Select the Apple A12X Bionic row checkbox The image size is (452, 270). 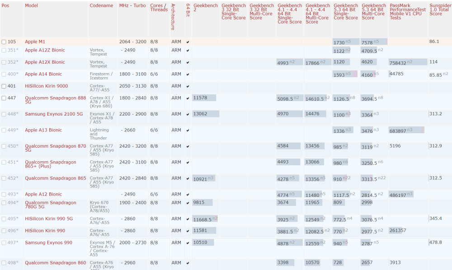click(x=4, y=62)
